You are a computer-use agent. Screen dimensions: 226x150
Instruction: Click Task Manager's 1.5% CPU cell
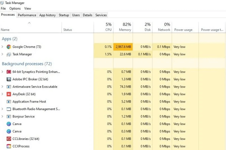click(x=103, y=54)
